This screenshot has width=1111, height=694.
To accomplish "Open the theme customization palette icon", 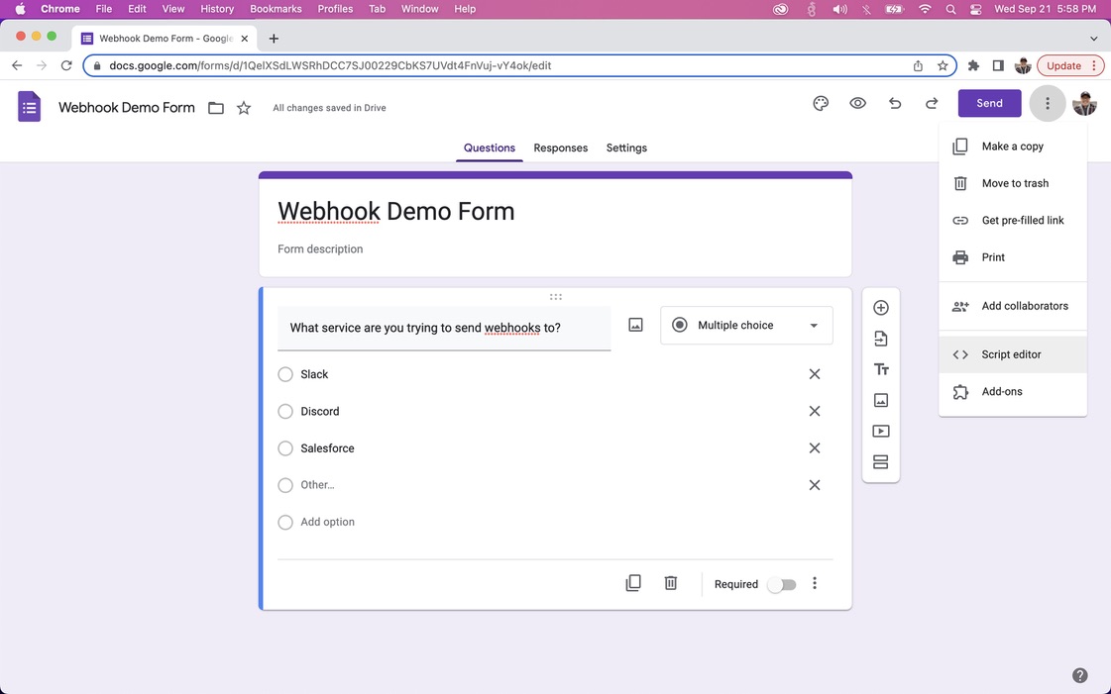I will [x=820, y=103].
